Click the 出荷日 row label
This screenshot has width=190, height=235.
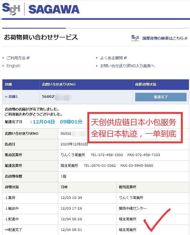(x=10, y=144)
